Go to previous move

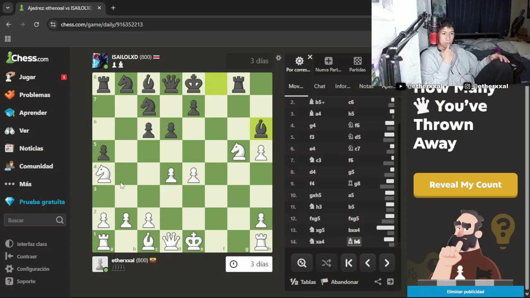pyautogui.click(x=368, y=263)
